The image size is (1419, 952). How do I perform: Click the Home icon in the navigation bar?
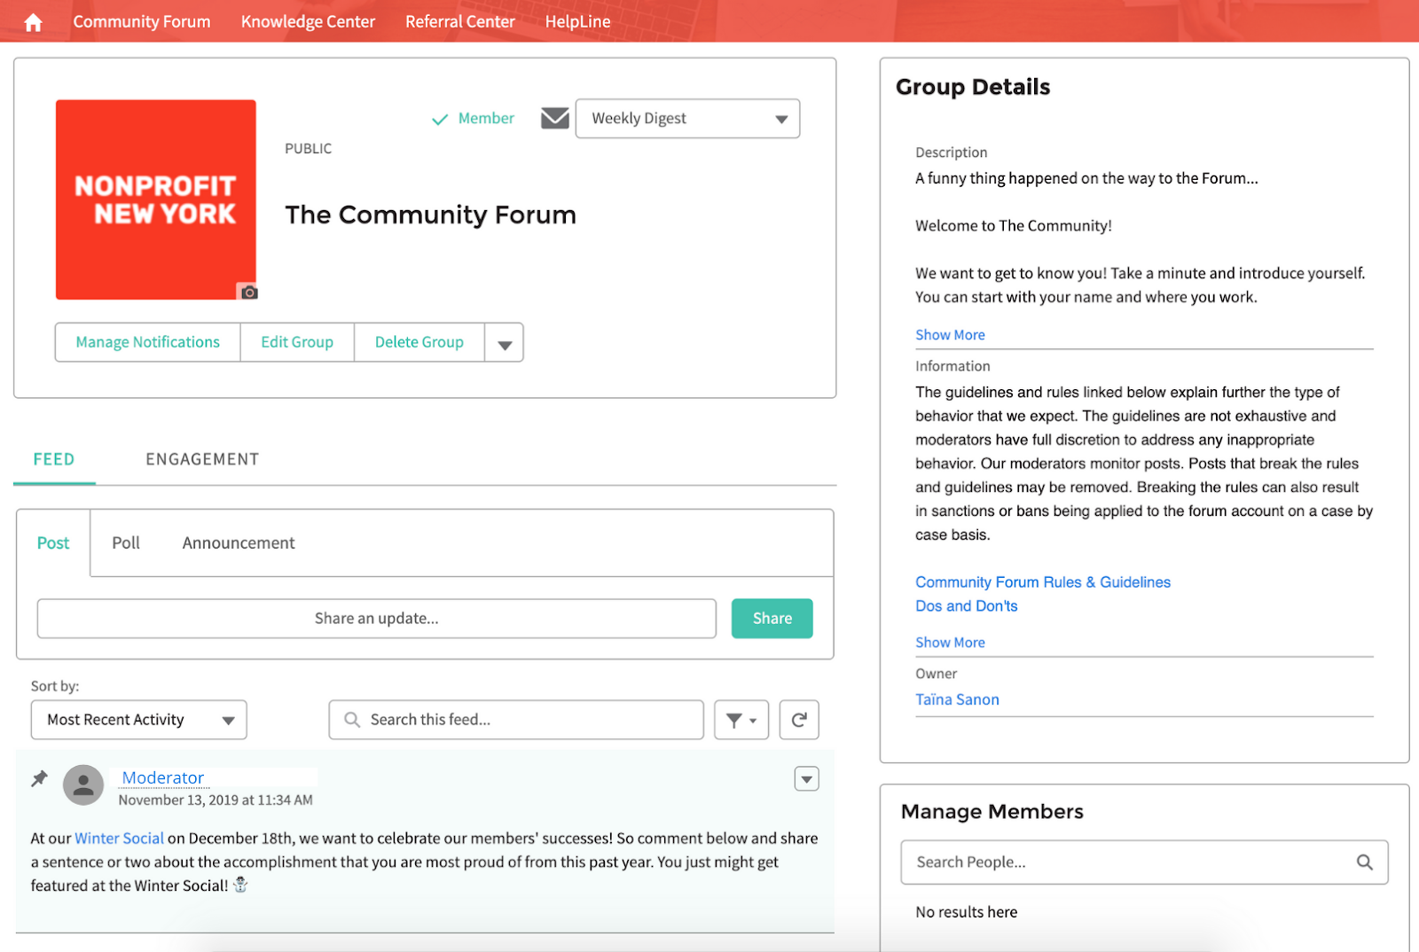tap(34, 22)
